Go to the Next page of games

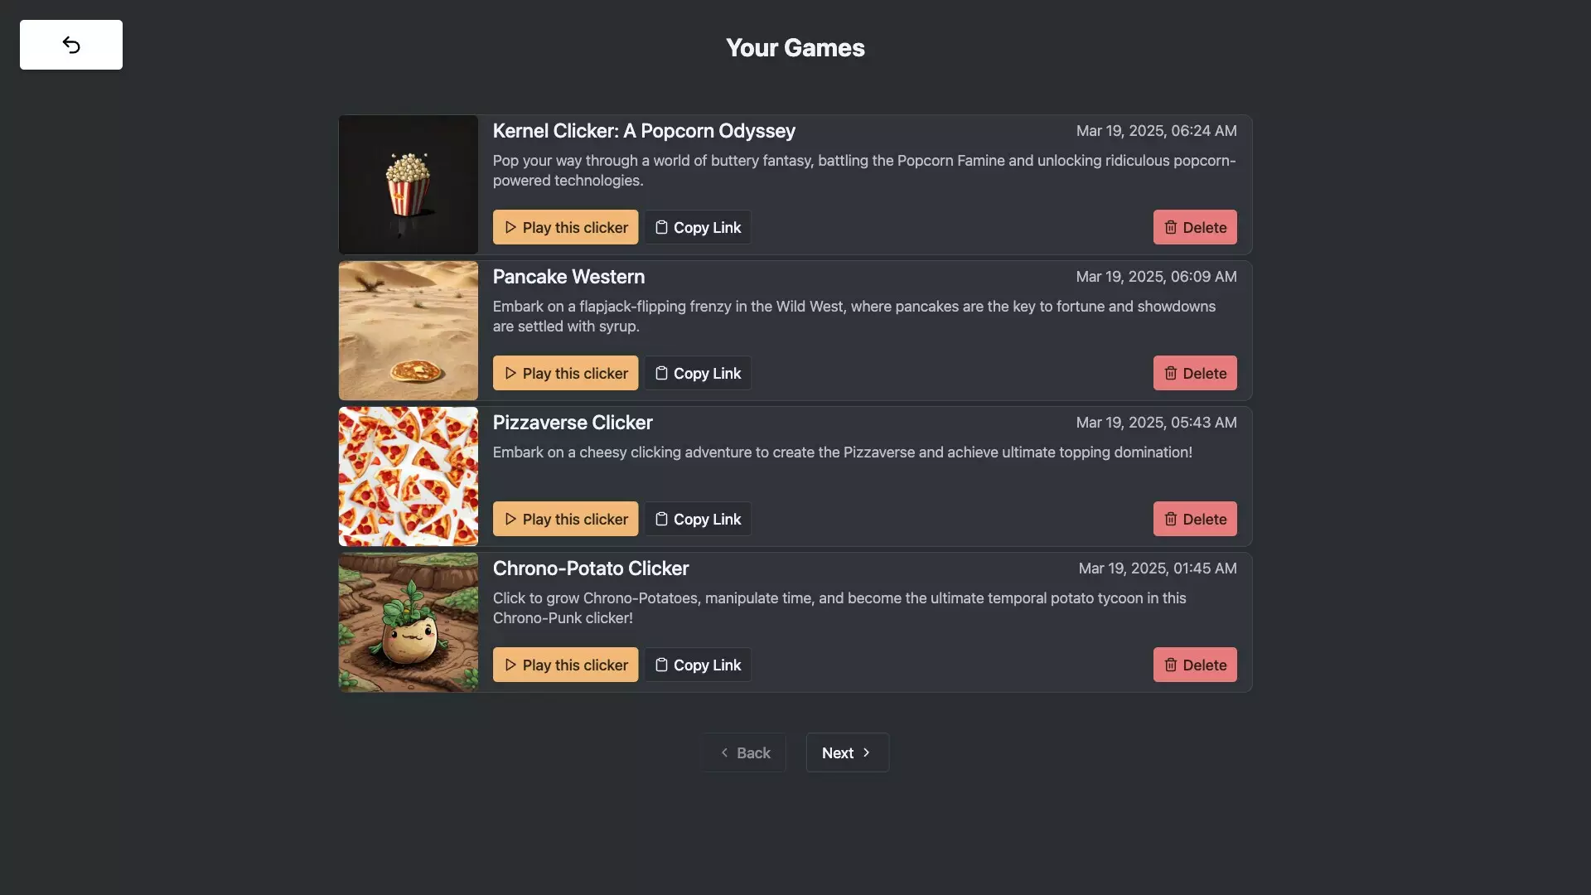847,752
